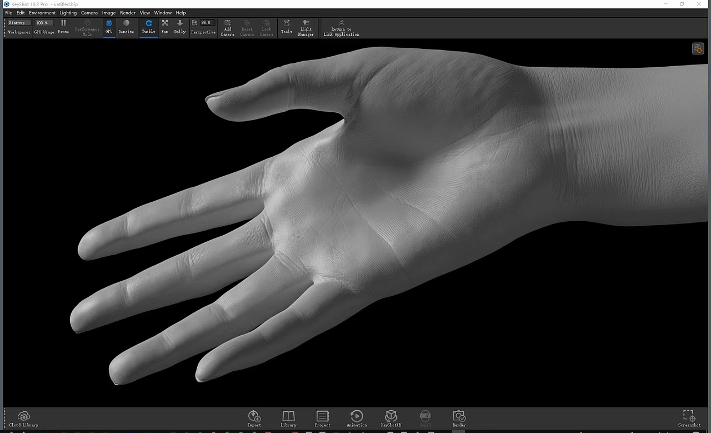711x433 pixels.
Task: Open the Render menu
Action: coord(128,13)
